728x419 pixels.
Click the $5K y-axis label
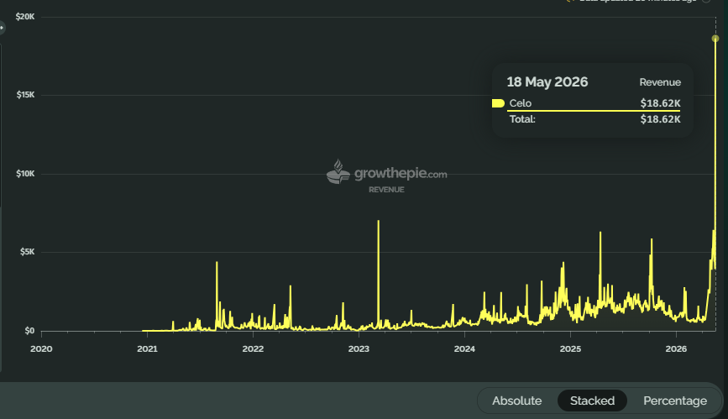click(x=27, y=252)
